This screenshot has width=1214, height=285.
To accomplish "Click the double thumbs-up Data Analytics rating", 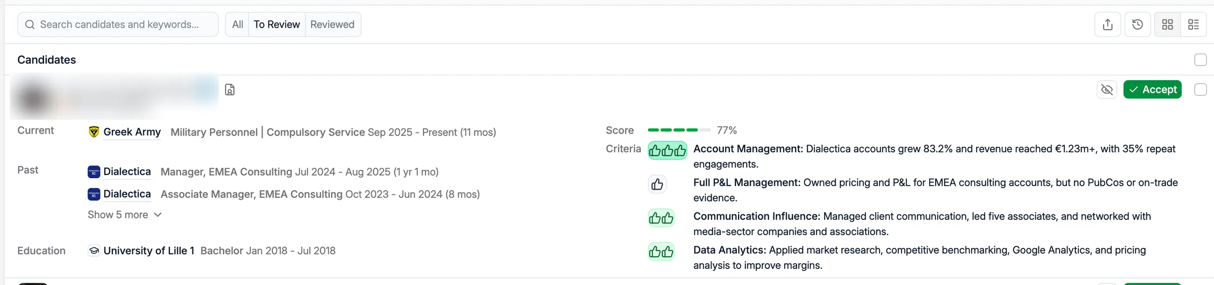I will [661, 251].
